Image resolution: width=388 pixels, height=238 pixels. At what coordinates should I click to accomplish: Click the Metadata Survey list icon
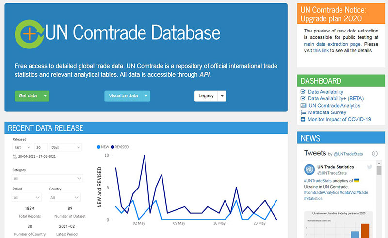[303, 112]
